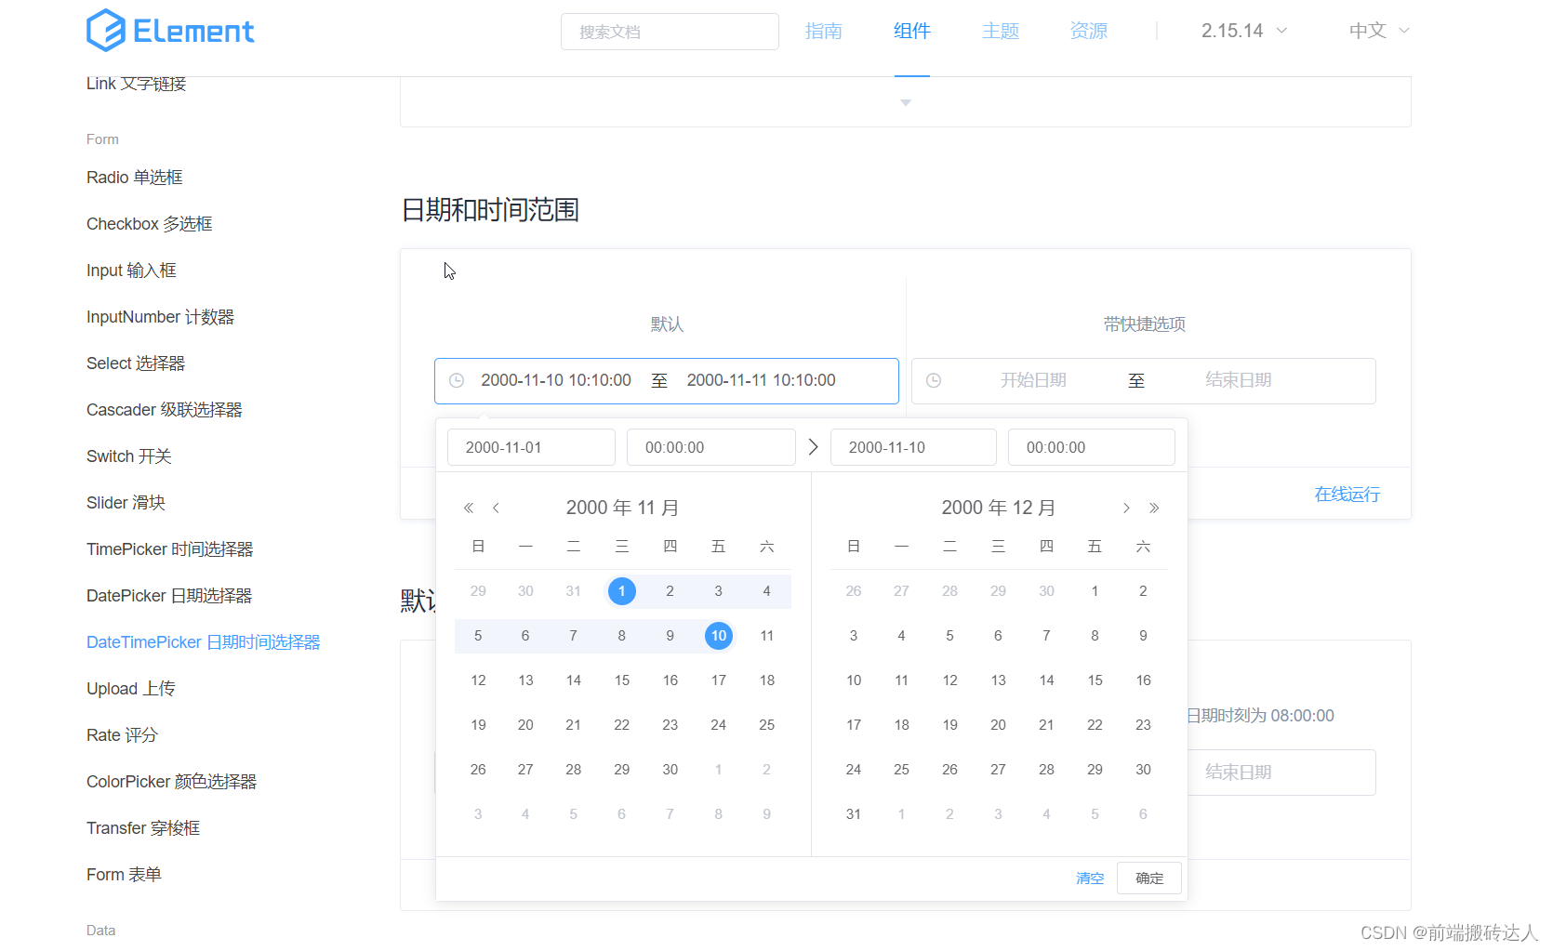Expand the code demo triangle arrow
This screenshot has width=1553, height=951.
pyautogui.click(x=906, y=103)
